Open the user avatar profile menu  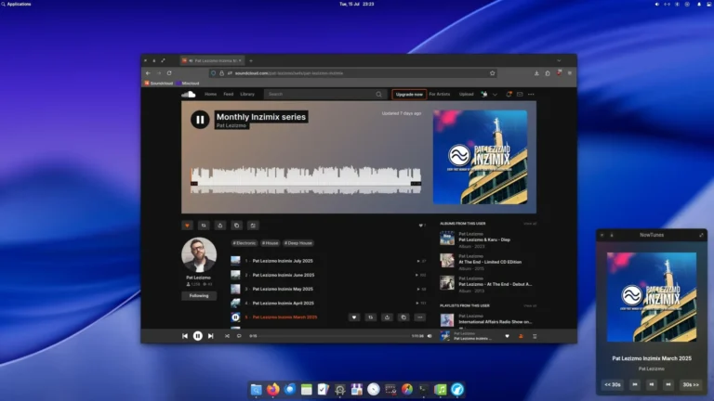pyautogui.click(x=484, y=94)
